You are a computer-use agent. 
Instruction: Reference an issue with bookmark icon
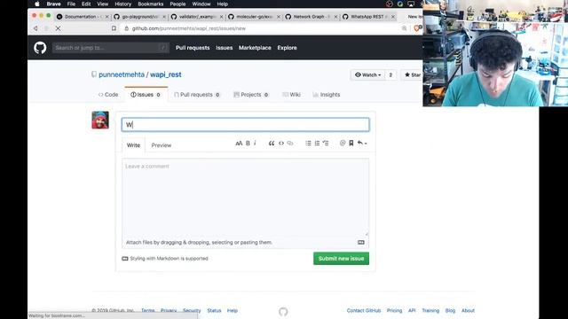tap(351, 144)
